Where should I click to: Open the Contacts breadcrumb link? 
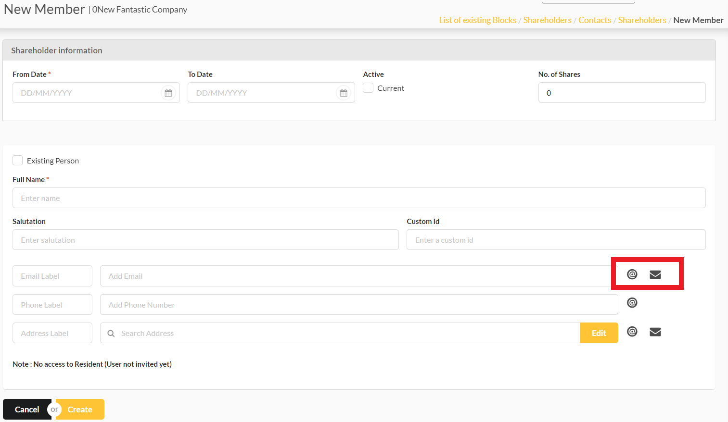tap(595, 20)
